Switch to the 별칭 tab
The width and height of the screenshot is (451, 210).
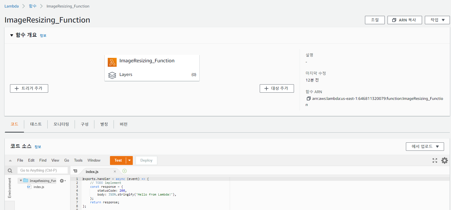click(104, 124)
